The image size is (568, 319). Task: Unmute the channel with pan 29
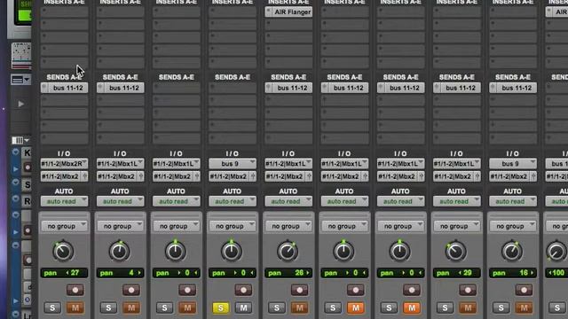click(x=468, y=307)
